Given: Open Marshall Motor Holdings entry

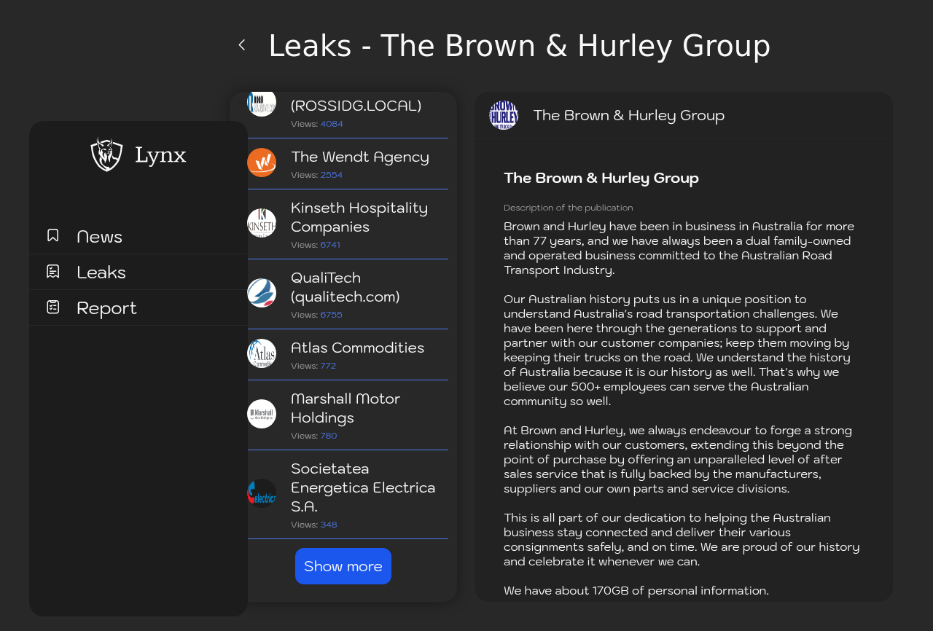Looking at the screenshot, I should pyautogui.click(x=348, y=415).
